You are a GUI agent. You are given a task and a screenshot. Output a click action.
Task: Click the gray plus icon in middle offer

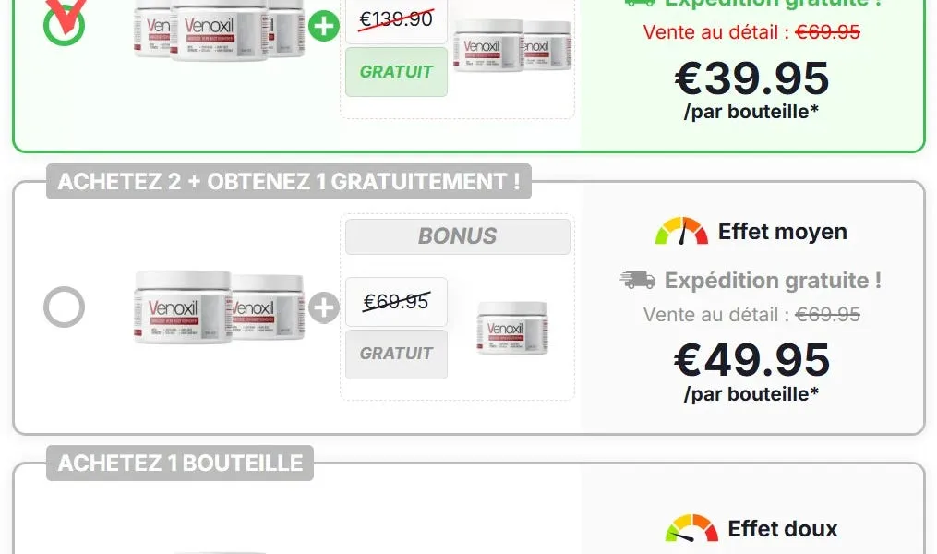tap(324, 307)
